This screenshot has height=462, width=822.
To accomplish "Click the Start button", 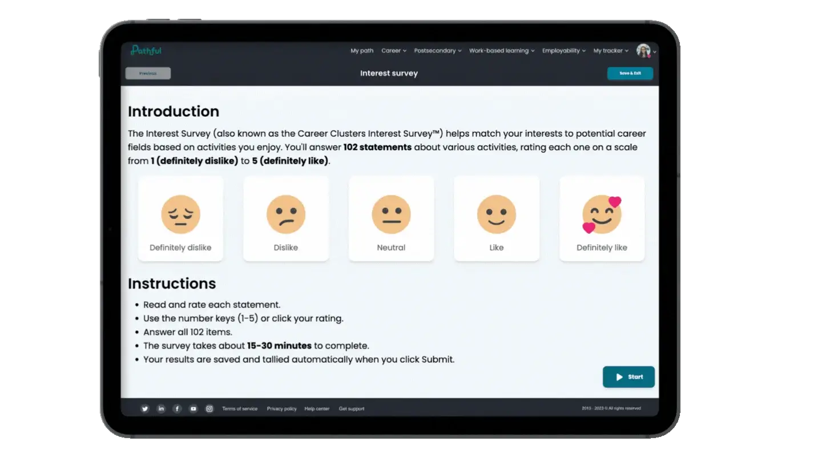I will (628, 377).
